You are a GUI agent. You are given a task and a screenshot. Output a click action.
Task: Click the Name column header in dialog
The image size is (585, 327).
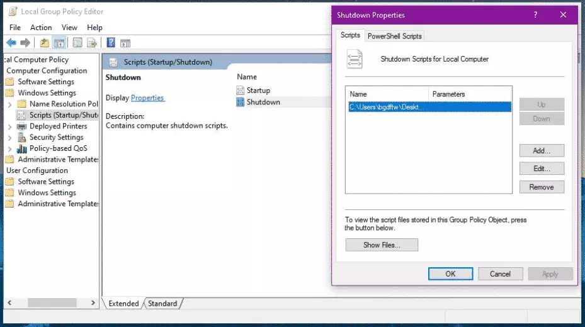(387, 94)
